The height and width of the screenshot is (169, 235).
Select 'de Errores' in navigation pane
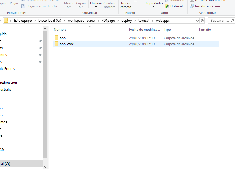pos(7,69)
